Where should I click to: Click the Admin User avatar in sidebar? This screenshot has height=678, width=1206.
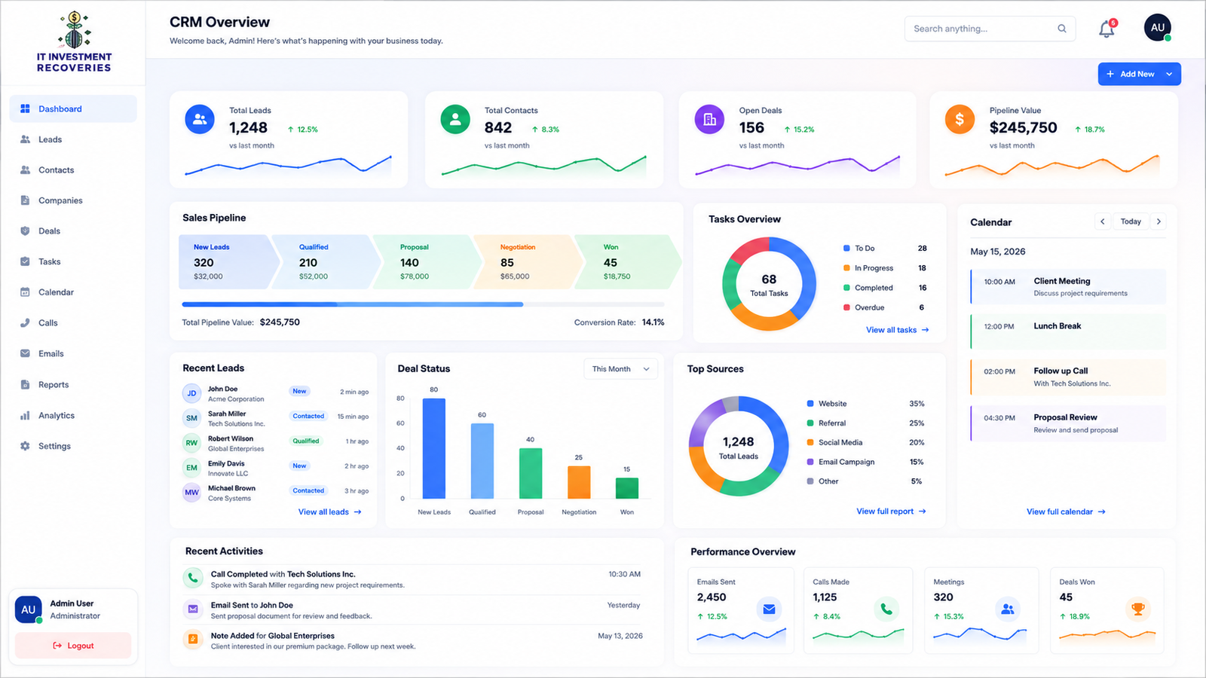coord(29,609)
